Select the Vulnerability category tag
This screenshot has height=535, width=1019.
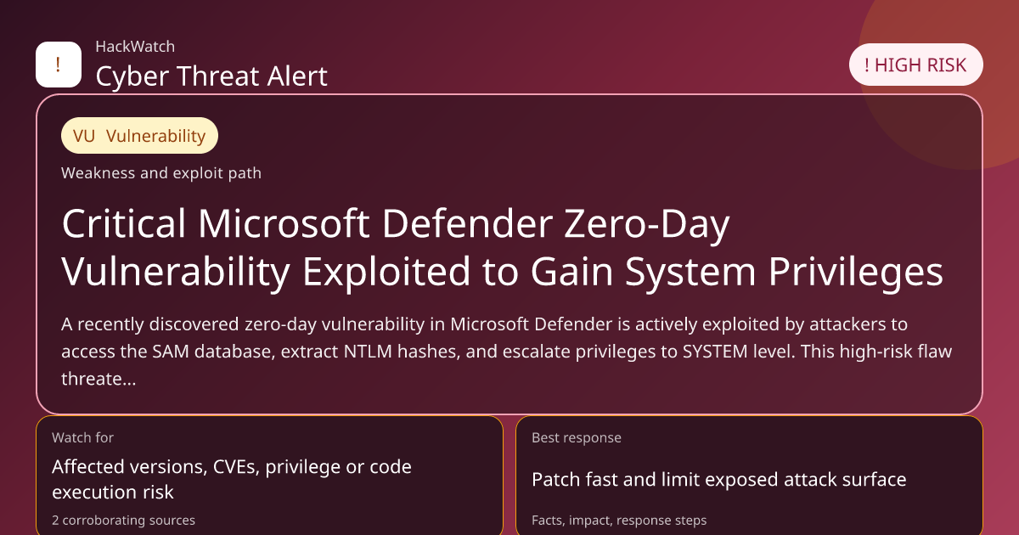tap(139, 136)
